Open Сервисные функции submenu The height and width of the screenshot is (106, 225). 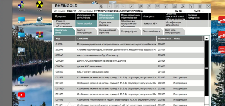[108, 24]
